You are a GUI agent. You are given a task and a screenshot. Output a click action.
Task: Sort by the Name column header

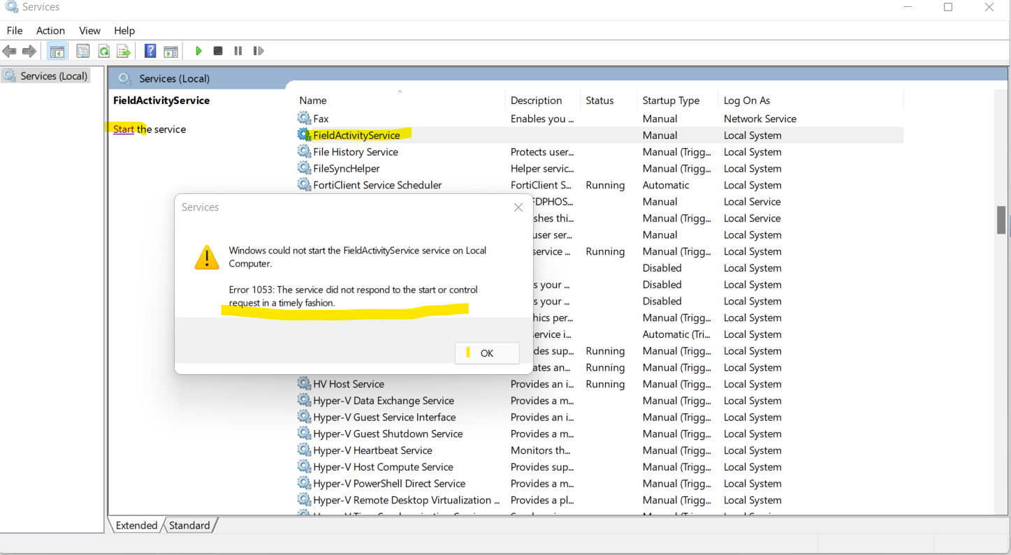400,100
